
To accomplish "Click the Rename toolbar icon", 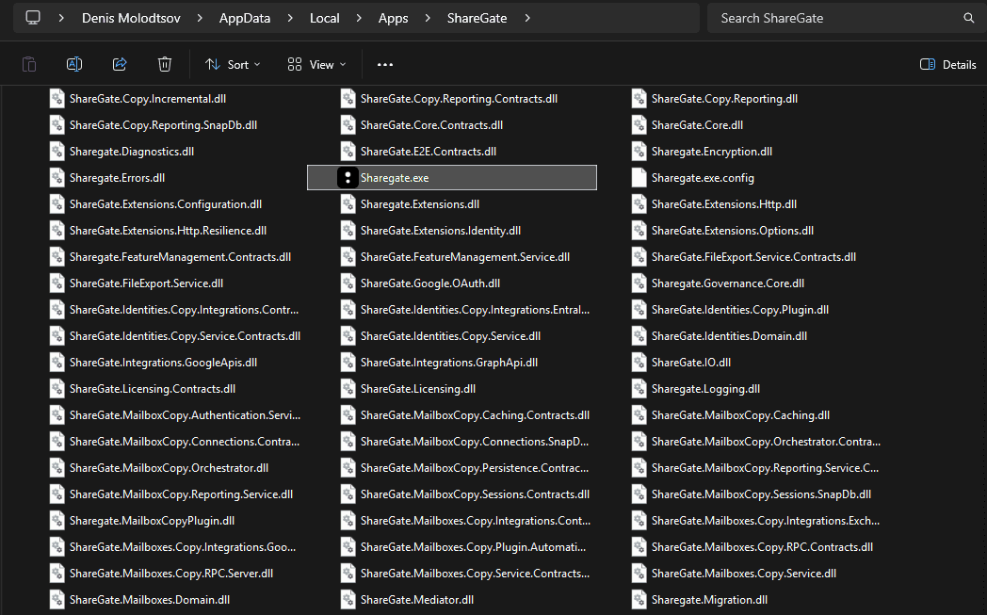I will point(74,64).
